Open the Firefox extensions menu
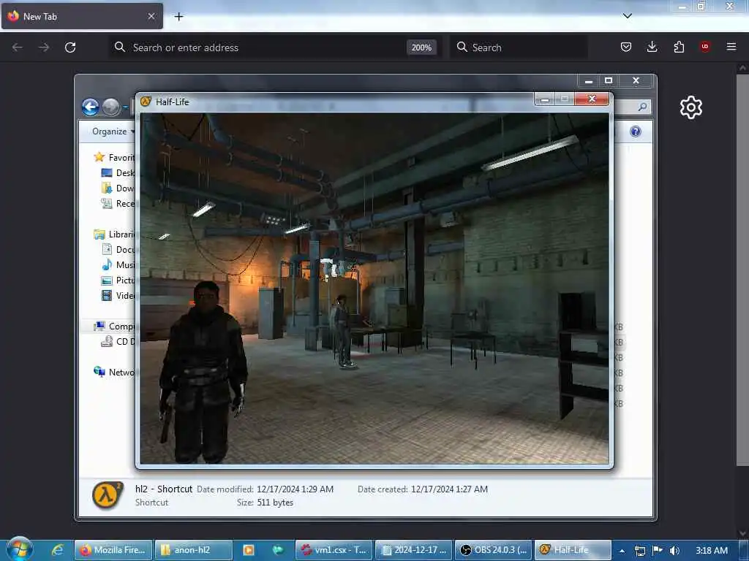Image resolution: width=749 pixels, height=561 pixels. click(679, 47)
